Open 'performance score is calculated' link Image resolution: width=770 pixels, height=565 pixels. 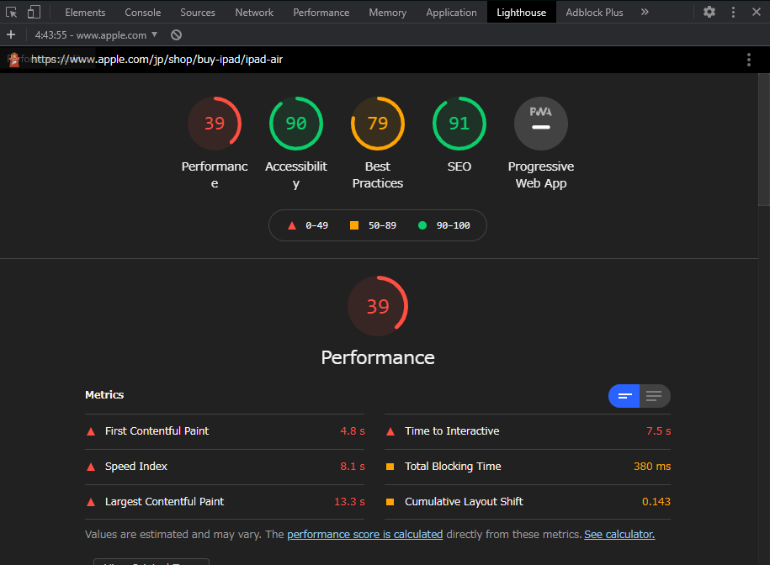pos(365,535)
